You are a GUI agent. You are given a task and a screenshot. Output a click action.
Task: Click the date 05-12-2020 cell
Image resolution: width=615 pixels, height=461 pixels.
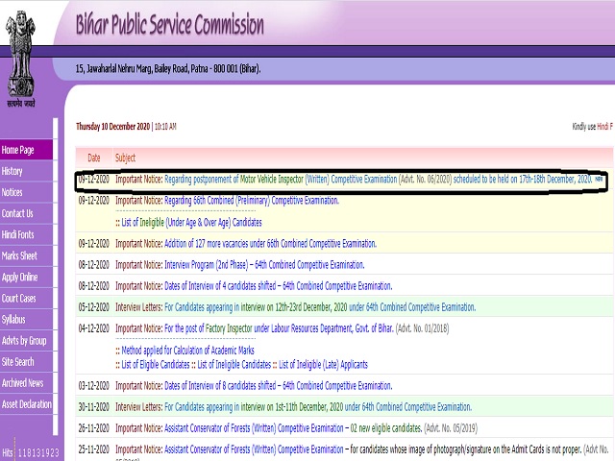94,307
